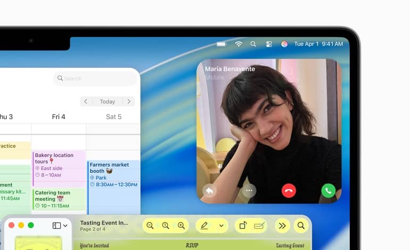Open Control Center in menu bar
The image size is (410, 250).
click(269, 44)
